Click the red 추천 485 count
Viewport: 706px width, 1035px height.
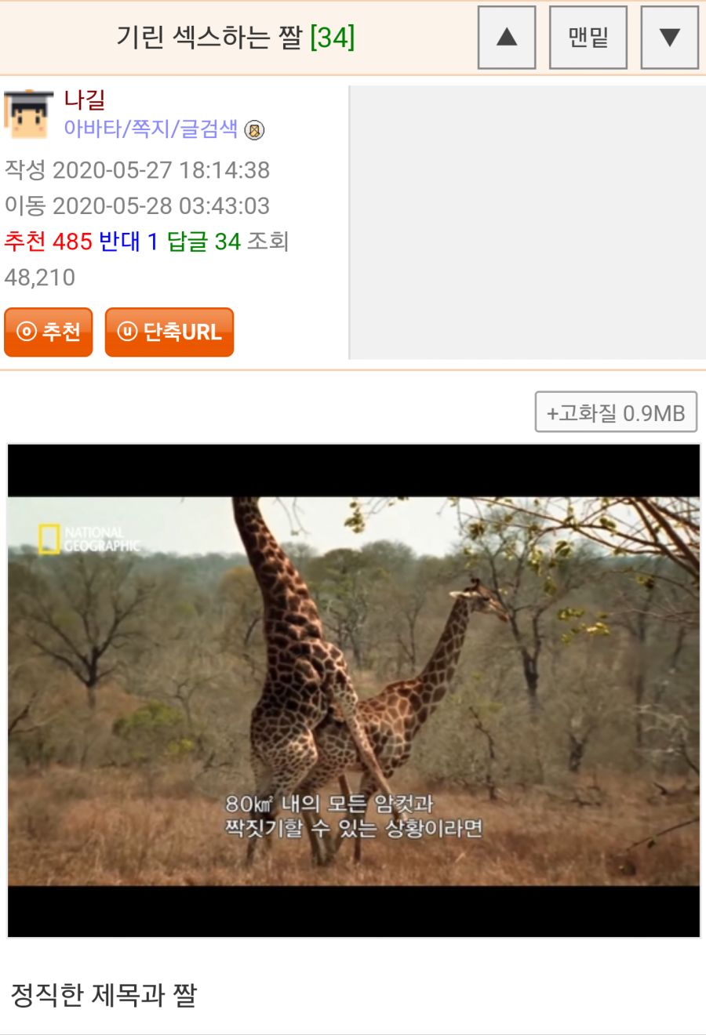[x=49, y=241]
